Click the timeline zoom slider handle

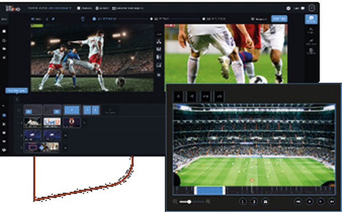point(189,201)
